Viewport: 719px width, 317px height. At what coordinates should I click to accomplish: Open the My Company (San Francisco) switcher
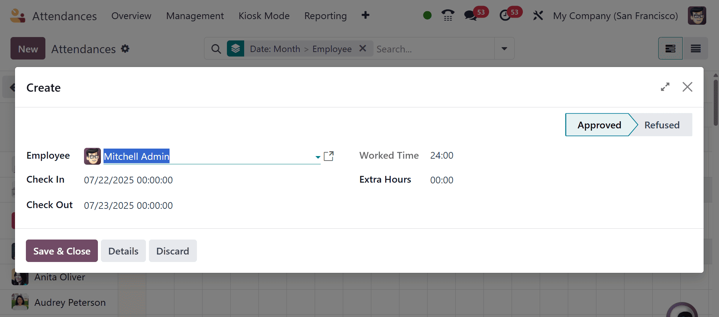pyautogui.click(x=615, y=16)
